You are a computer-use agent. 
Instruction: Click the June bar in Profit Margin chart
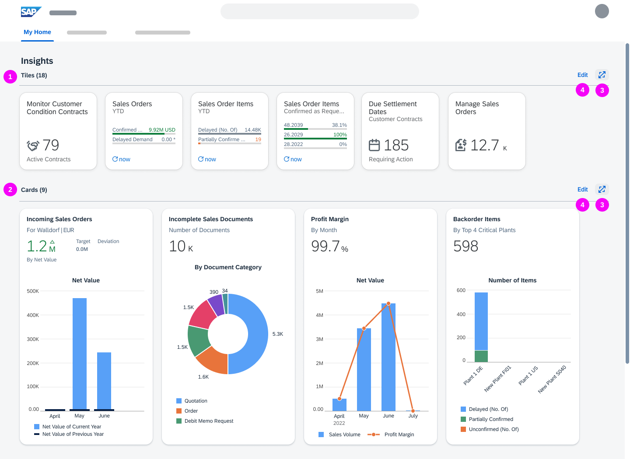click(388, 357)
